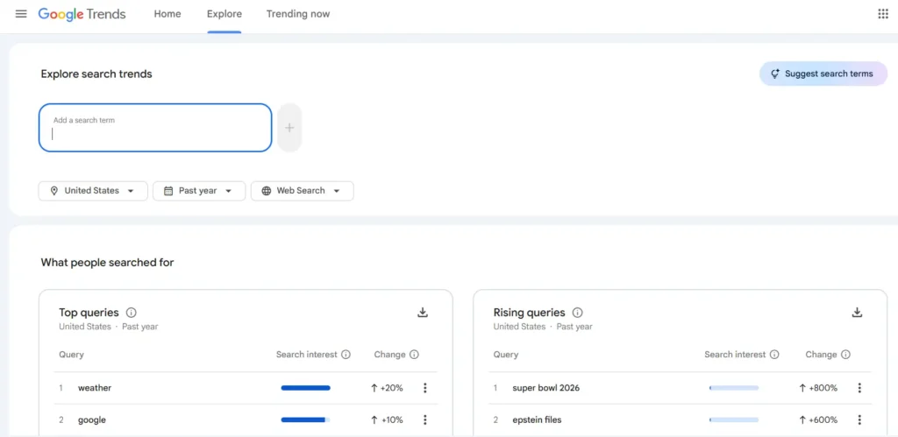
Task: Click epstein files interest bar
Action: click(x=734, y=419)
